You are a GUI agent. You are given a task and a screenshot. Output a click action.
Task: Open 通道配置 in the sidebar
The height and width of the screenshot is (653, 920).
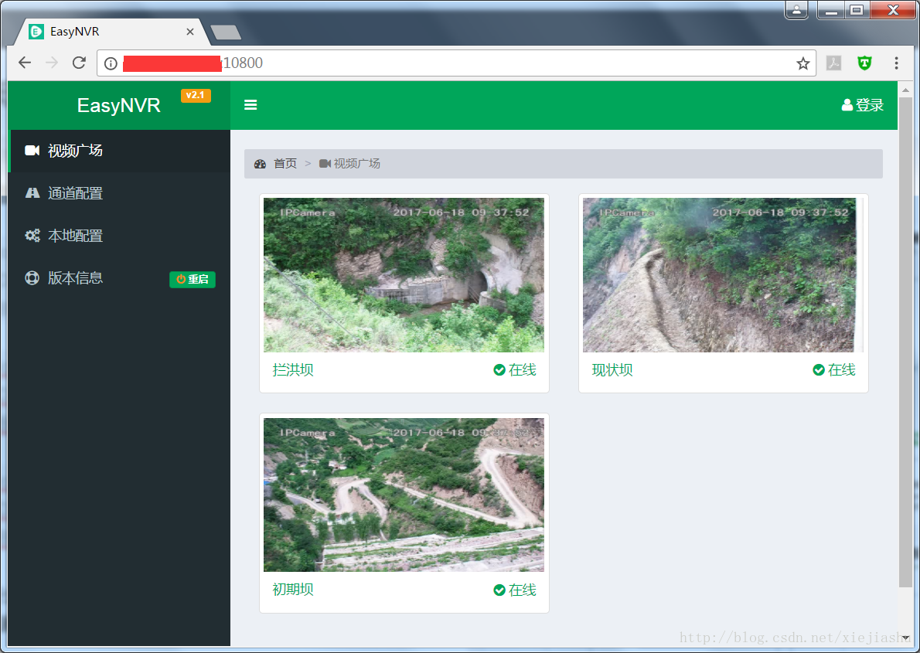pos(121,193)
